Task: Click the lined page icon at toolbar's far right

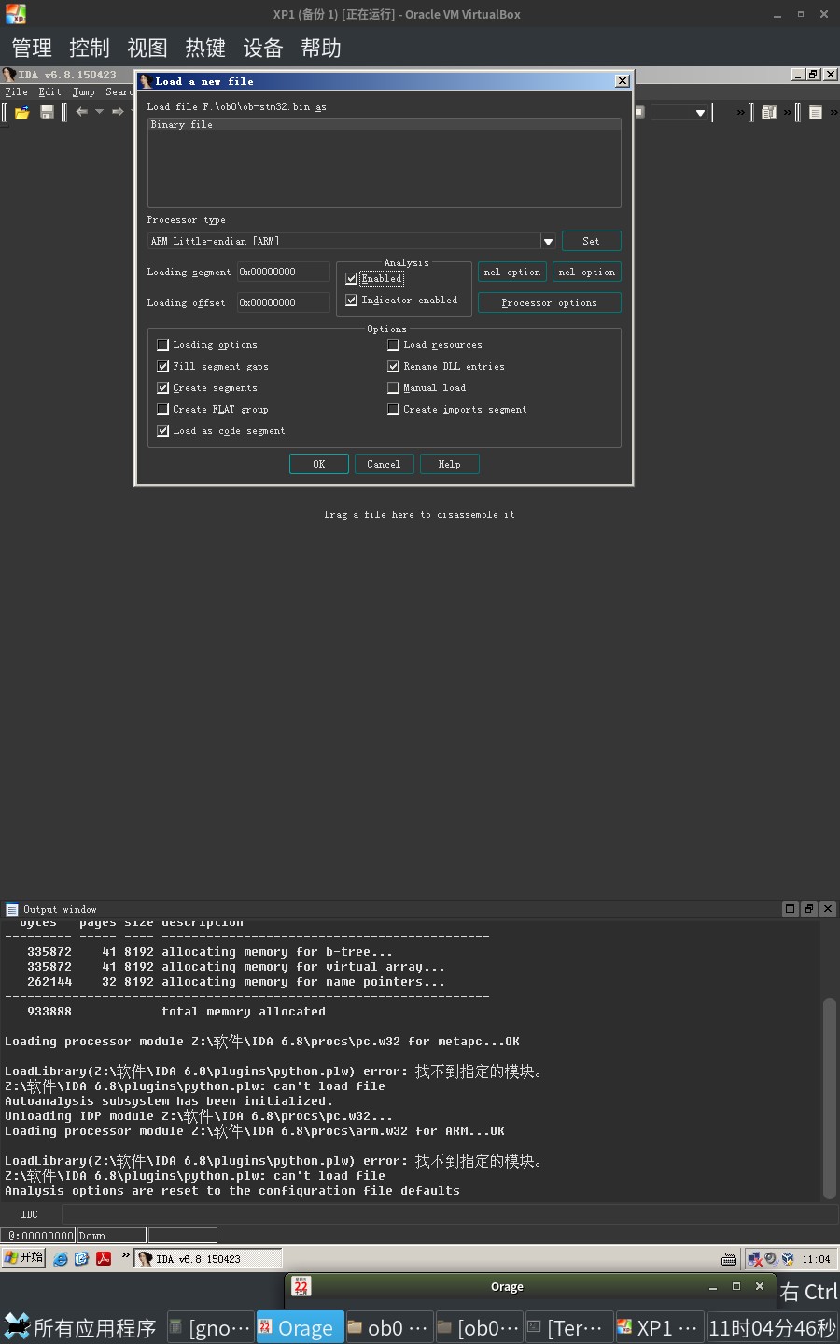Action: pyautogui.click(x=815, y=112)
